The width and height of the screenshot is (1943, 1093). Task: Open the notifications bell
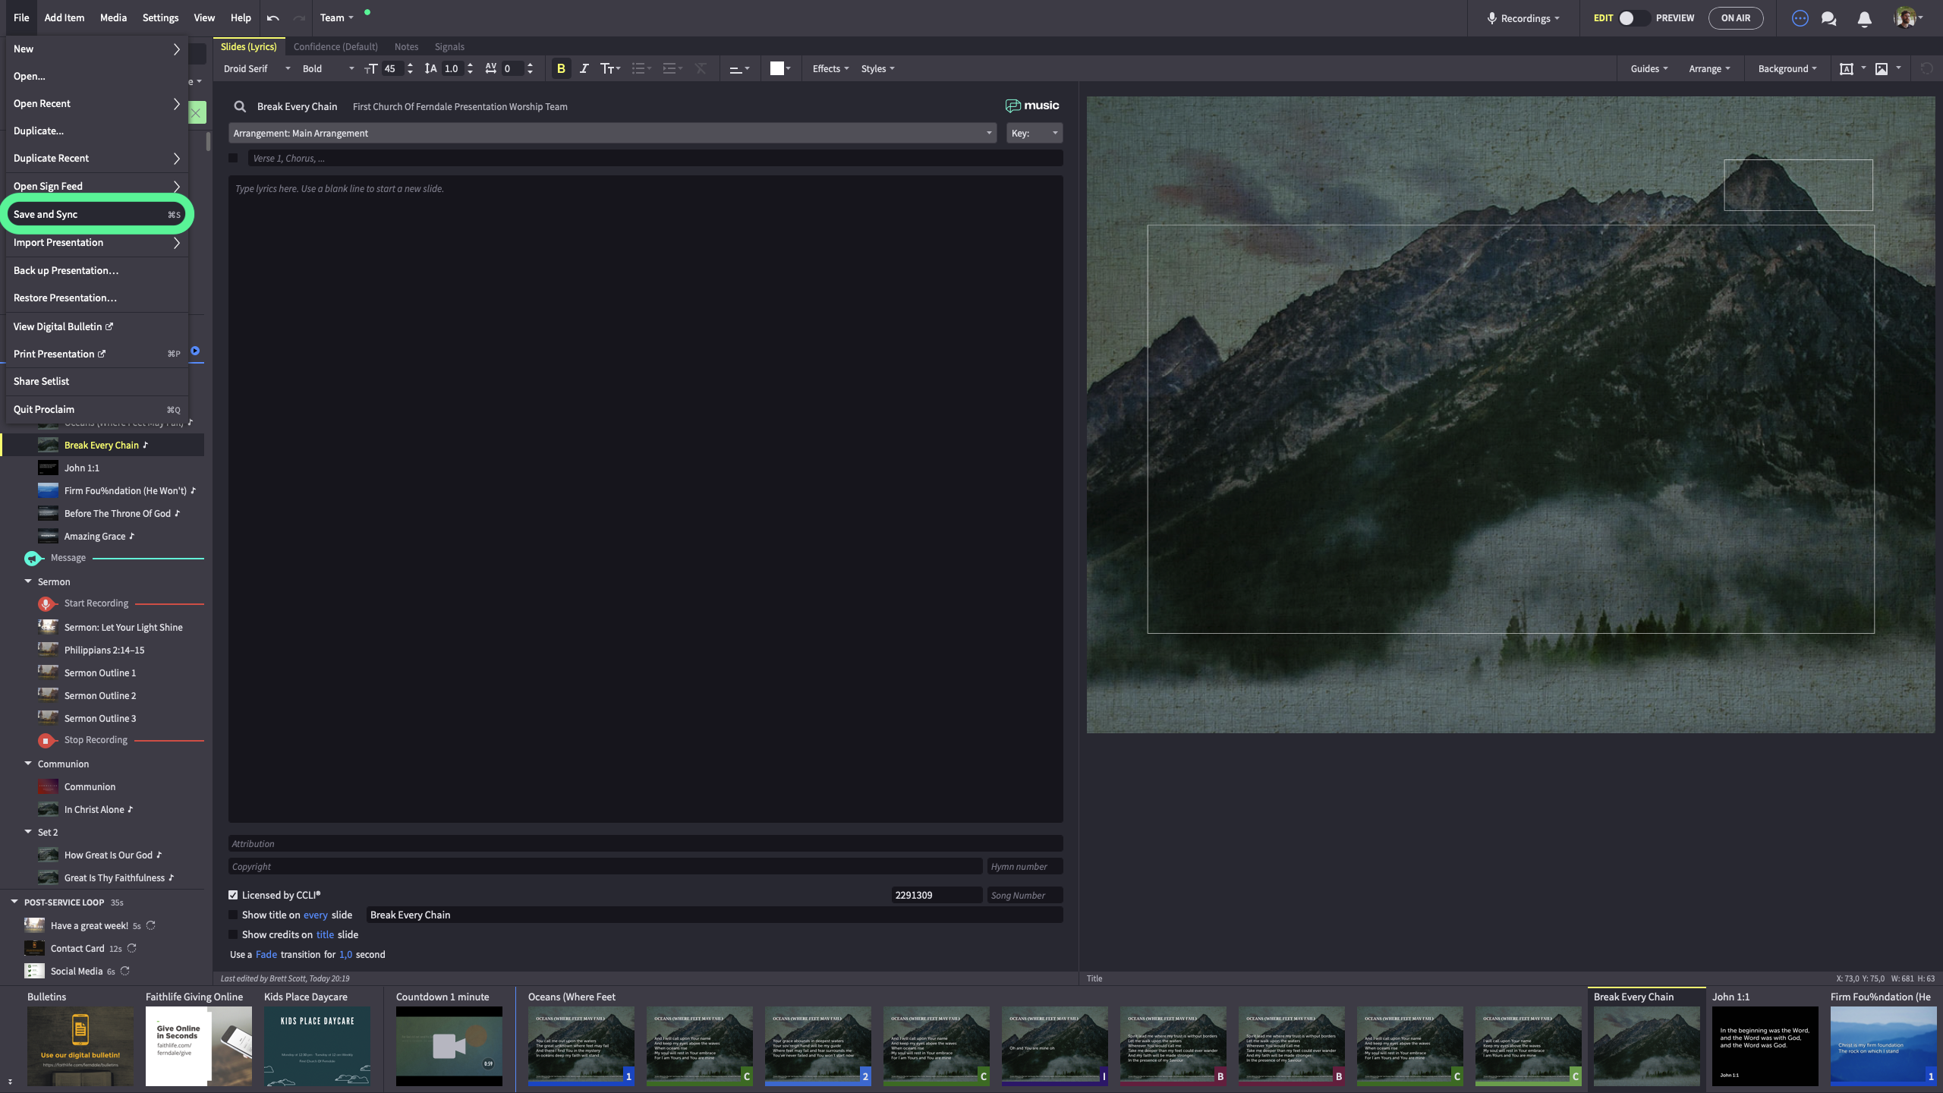1864,18
